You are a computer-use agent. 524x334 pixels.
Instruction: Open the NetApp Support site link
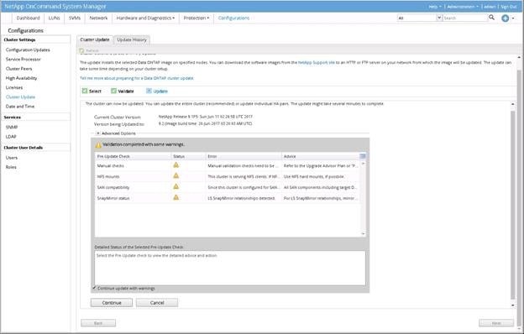(316, 62)
